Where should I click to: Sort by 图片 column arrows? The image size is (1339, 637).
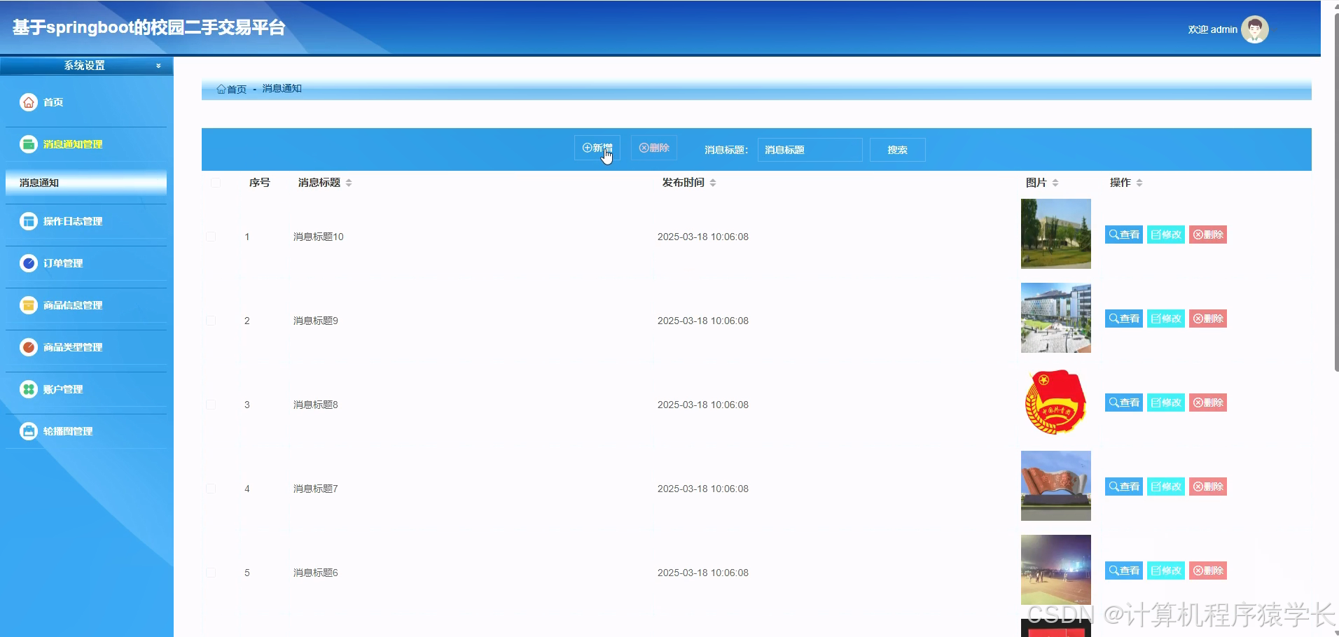(1055, 183)
